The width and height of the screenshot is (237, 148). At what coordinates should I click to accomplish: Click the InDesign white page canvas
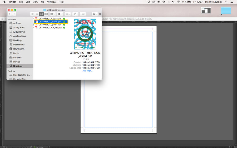119,80
